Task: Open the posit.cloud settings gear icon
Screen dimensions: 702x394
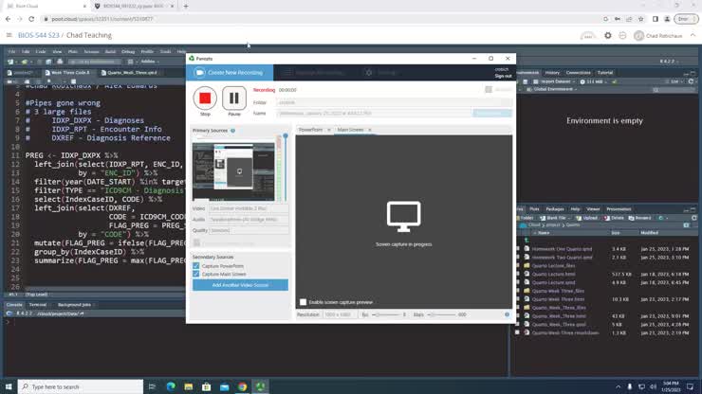Action: (608, 35)
